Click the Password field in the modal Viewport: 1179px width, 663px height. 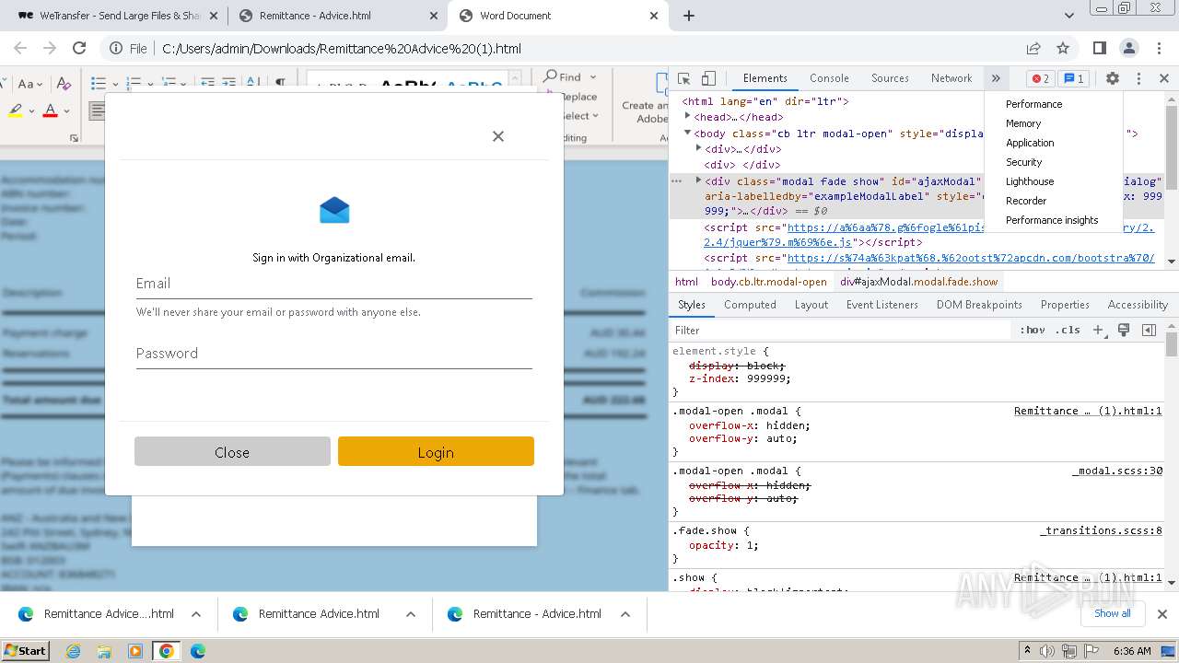point(334,354)
